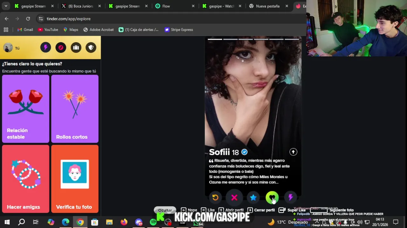Open the Work Mode briefcase icon
This screenshot has width=407, height=228.
click(76, 47)
